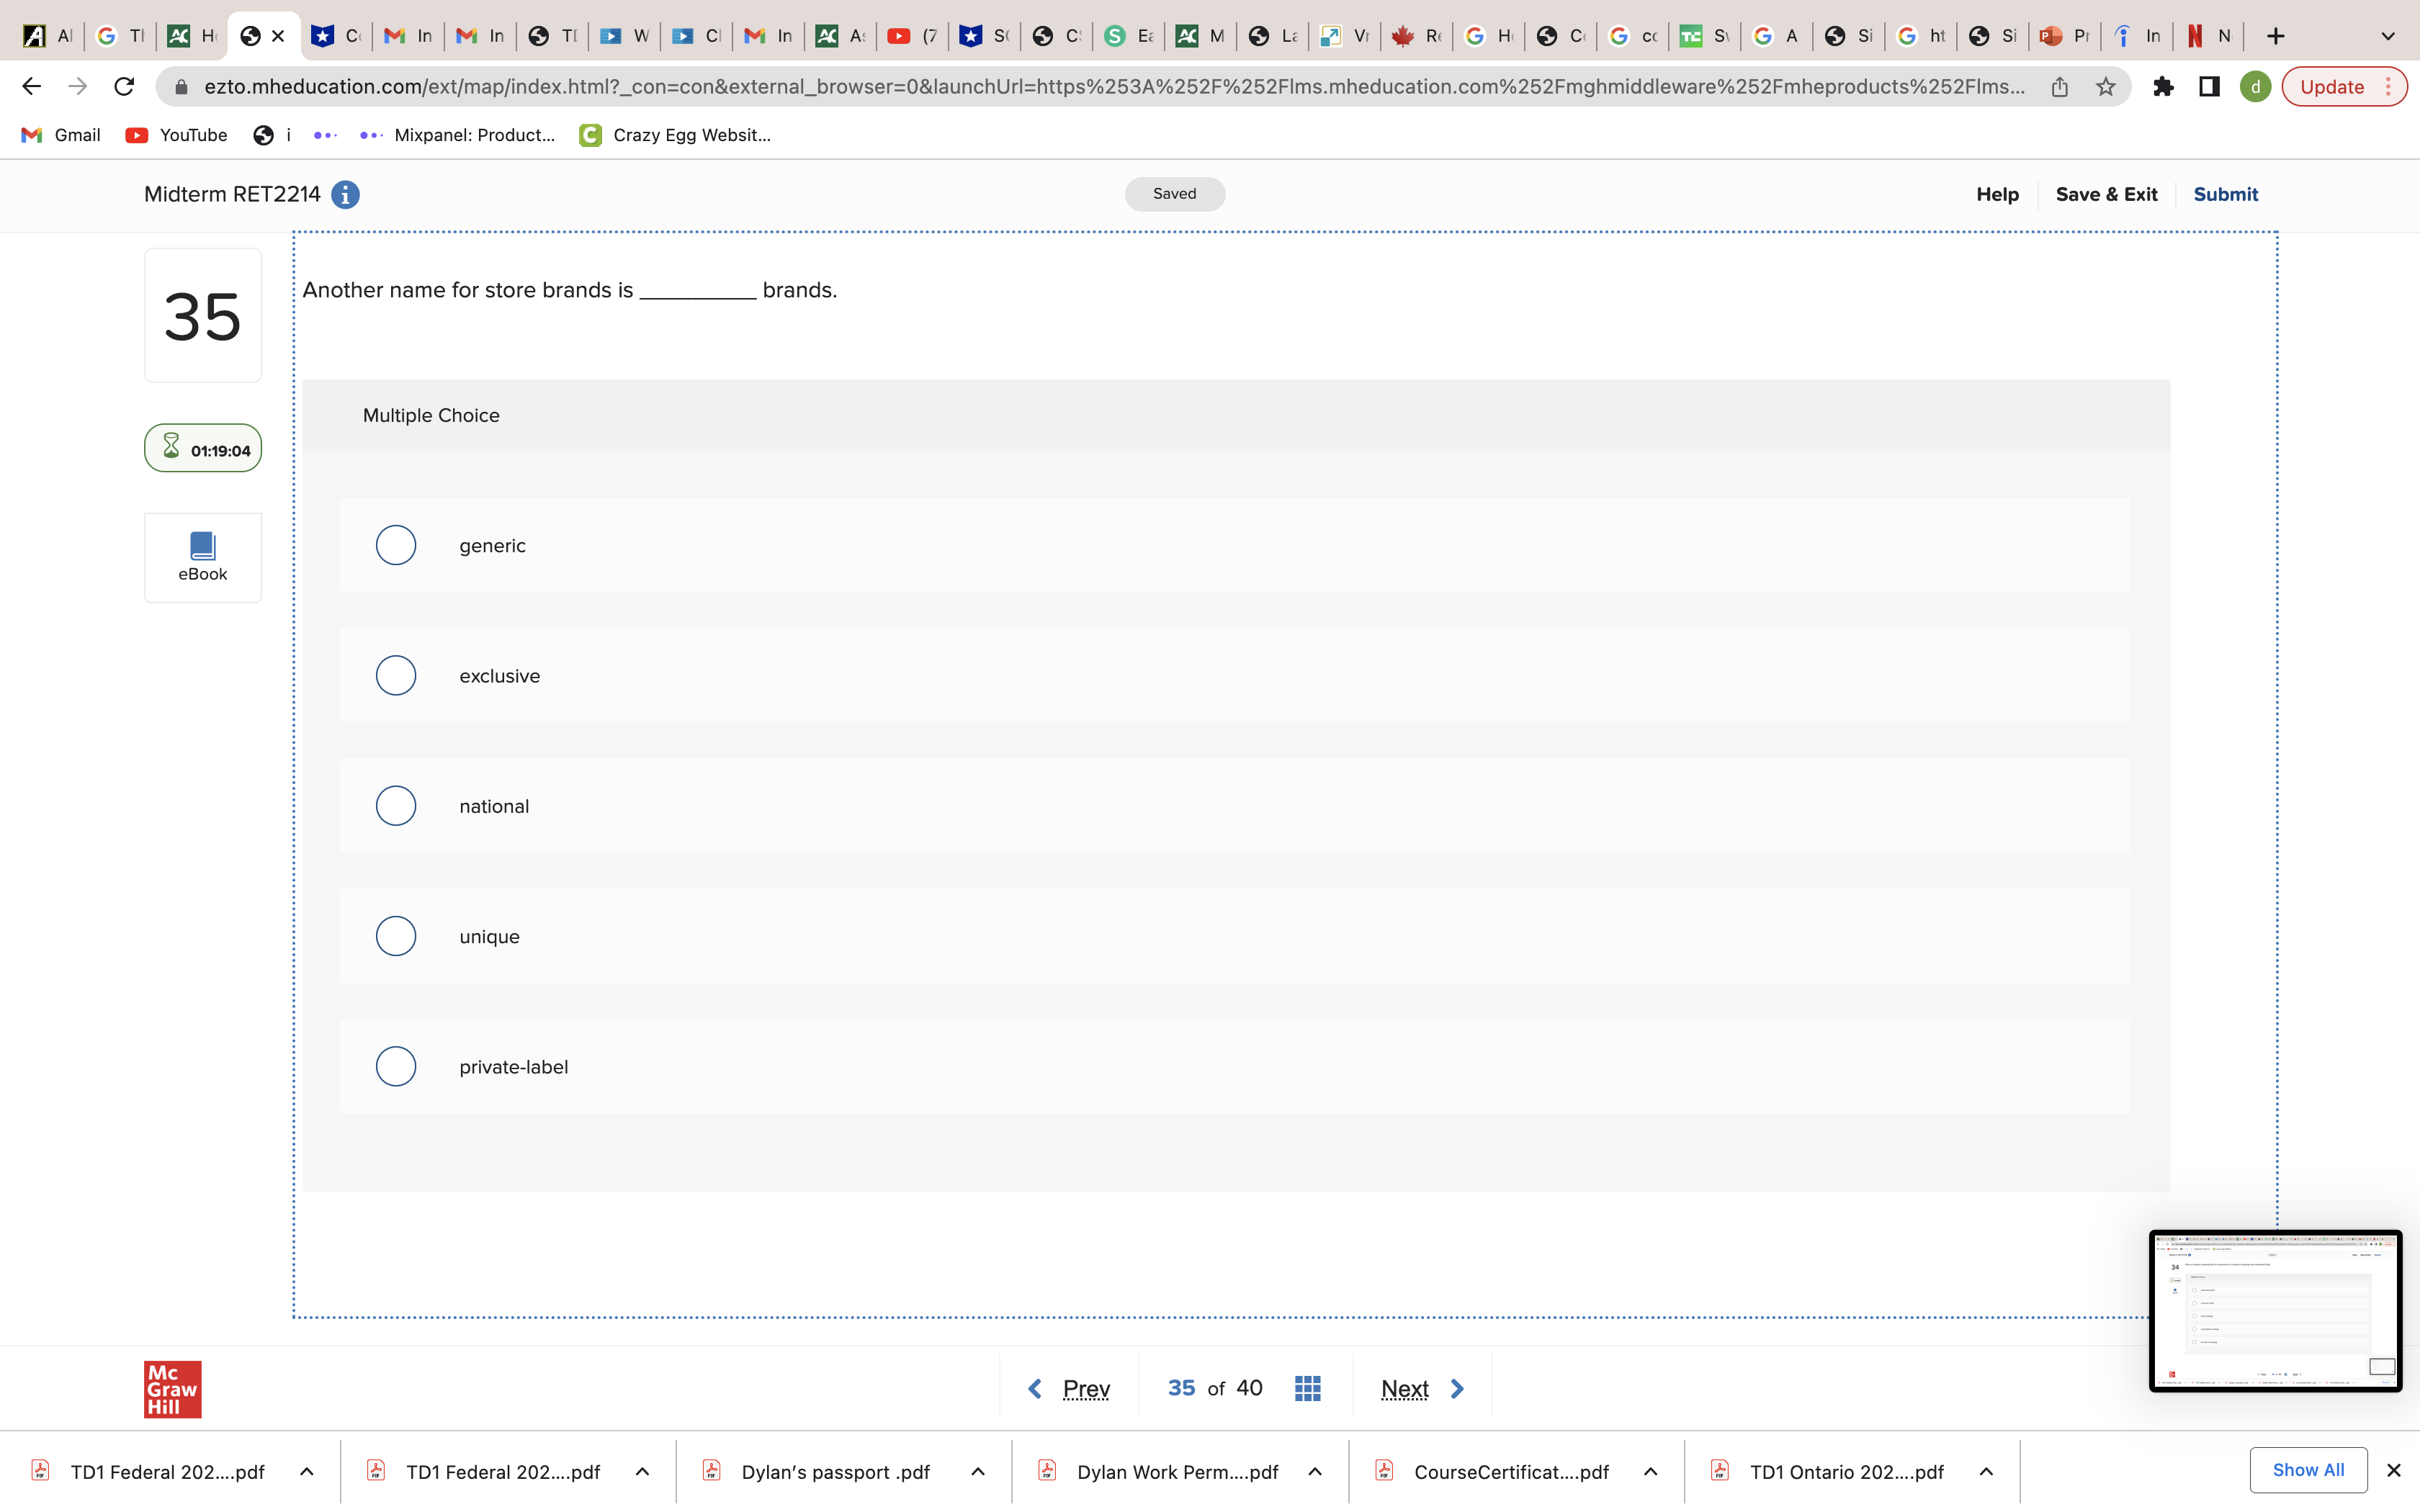2420x1512 pixels.
Task: Click the exam countdown timer
Action: [x=203, y=449]
